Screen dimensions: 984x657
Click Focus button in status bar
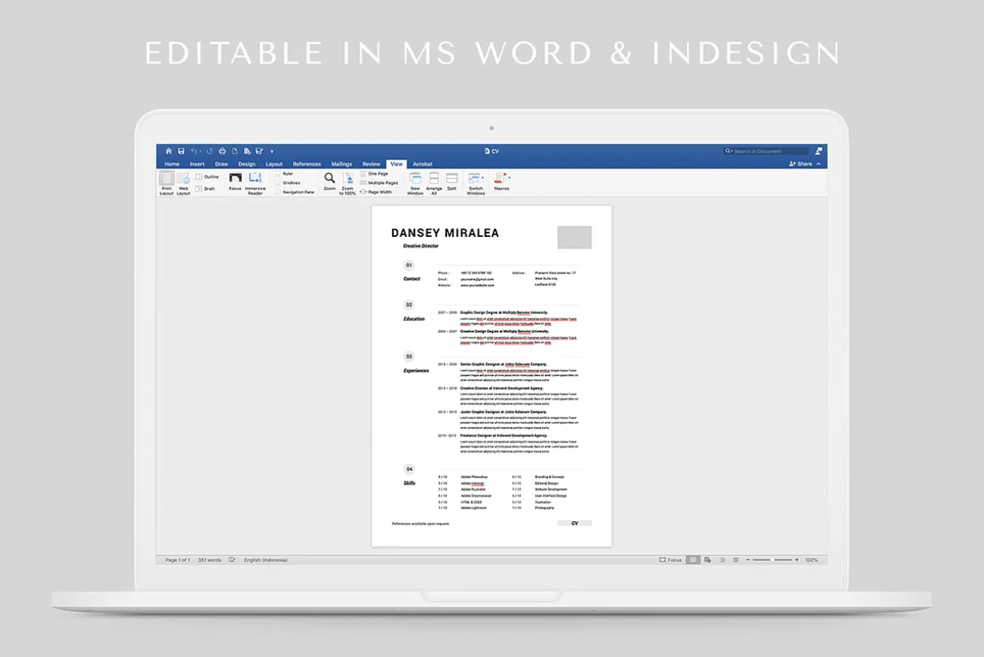pyautogui.click(x=670, y=559)
